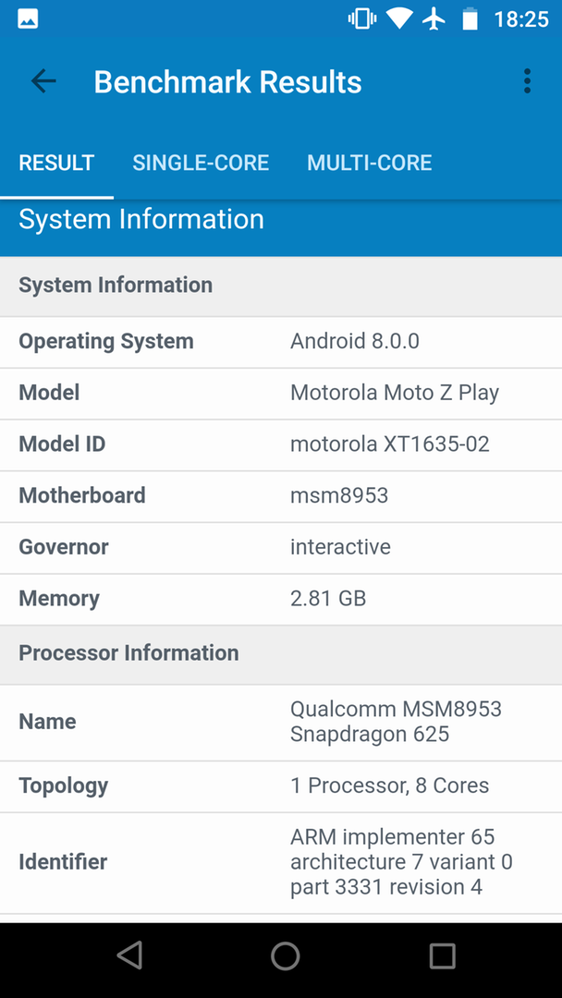Tap the msm8953 motherboard value

pos(339,495)
